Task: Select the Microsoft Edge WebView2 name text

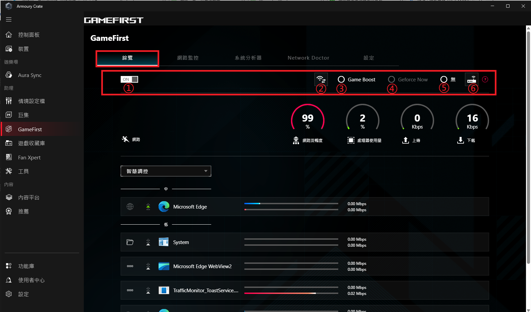Action: coord(202,266)
